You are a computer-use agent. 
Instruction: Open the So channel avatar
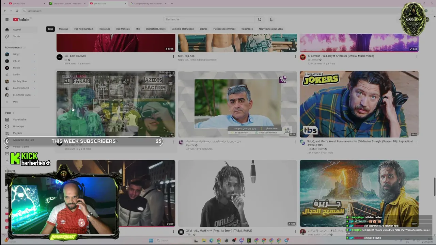60,57
